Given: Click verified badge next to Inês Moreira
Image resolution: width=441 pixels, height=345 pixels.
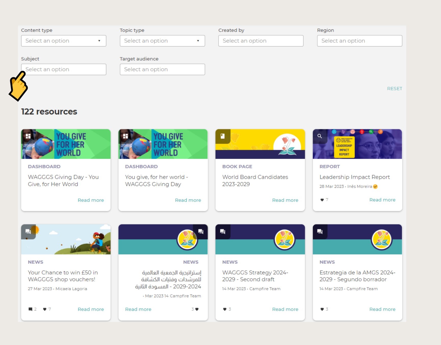Looking at the screenshot, I should click(375, 187).
